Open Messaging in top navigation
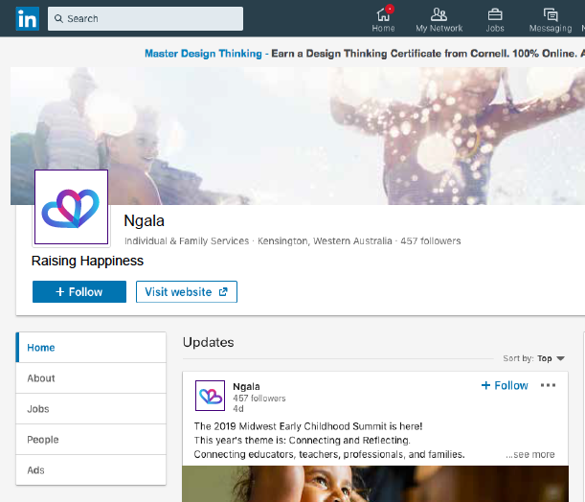Viewport: 585px width, 502px height. (551, 18)
